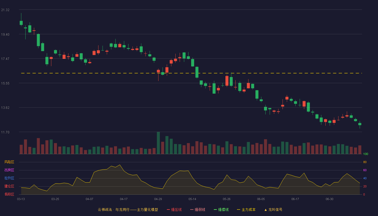Click the pink dashed 强弱线 legend marker
The height and width of the screenshot is (216, 378).
[x=192, y=210]
